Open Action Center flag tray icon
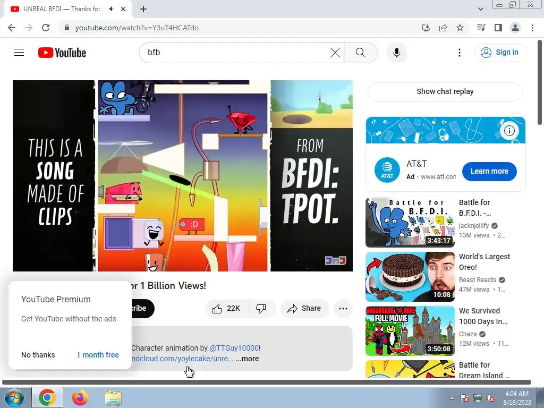Viewport: 544px width, 408px height. (x=465, y=398)
